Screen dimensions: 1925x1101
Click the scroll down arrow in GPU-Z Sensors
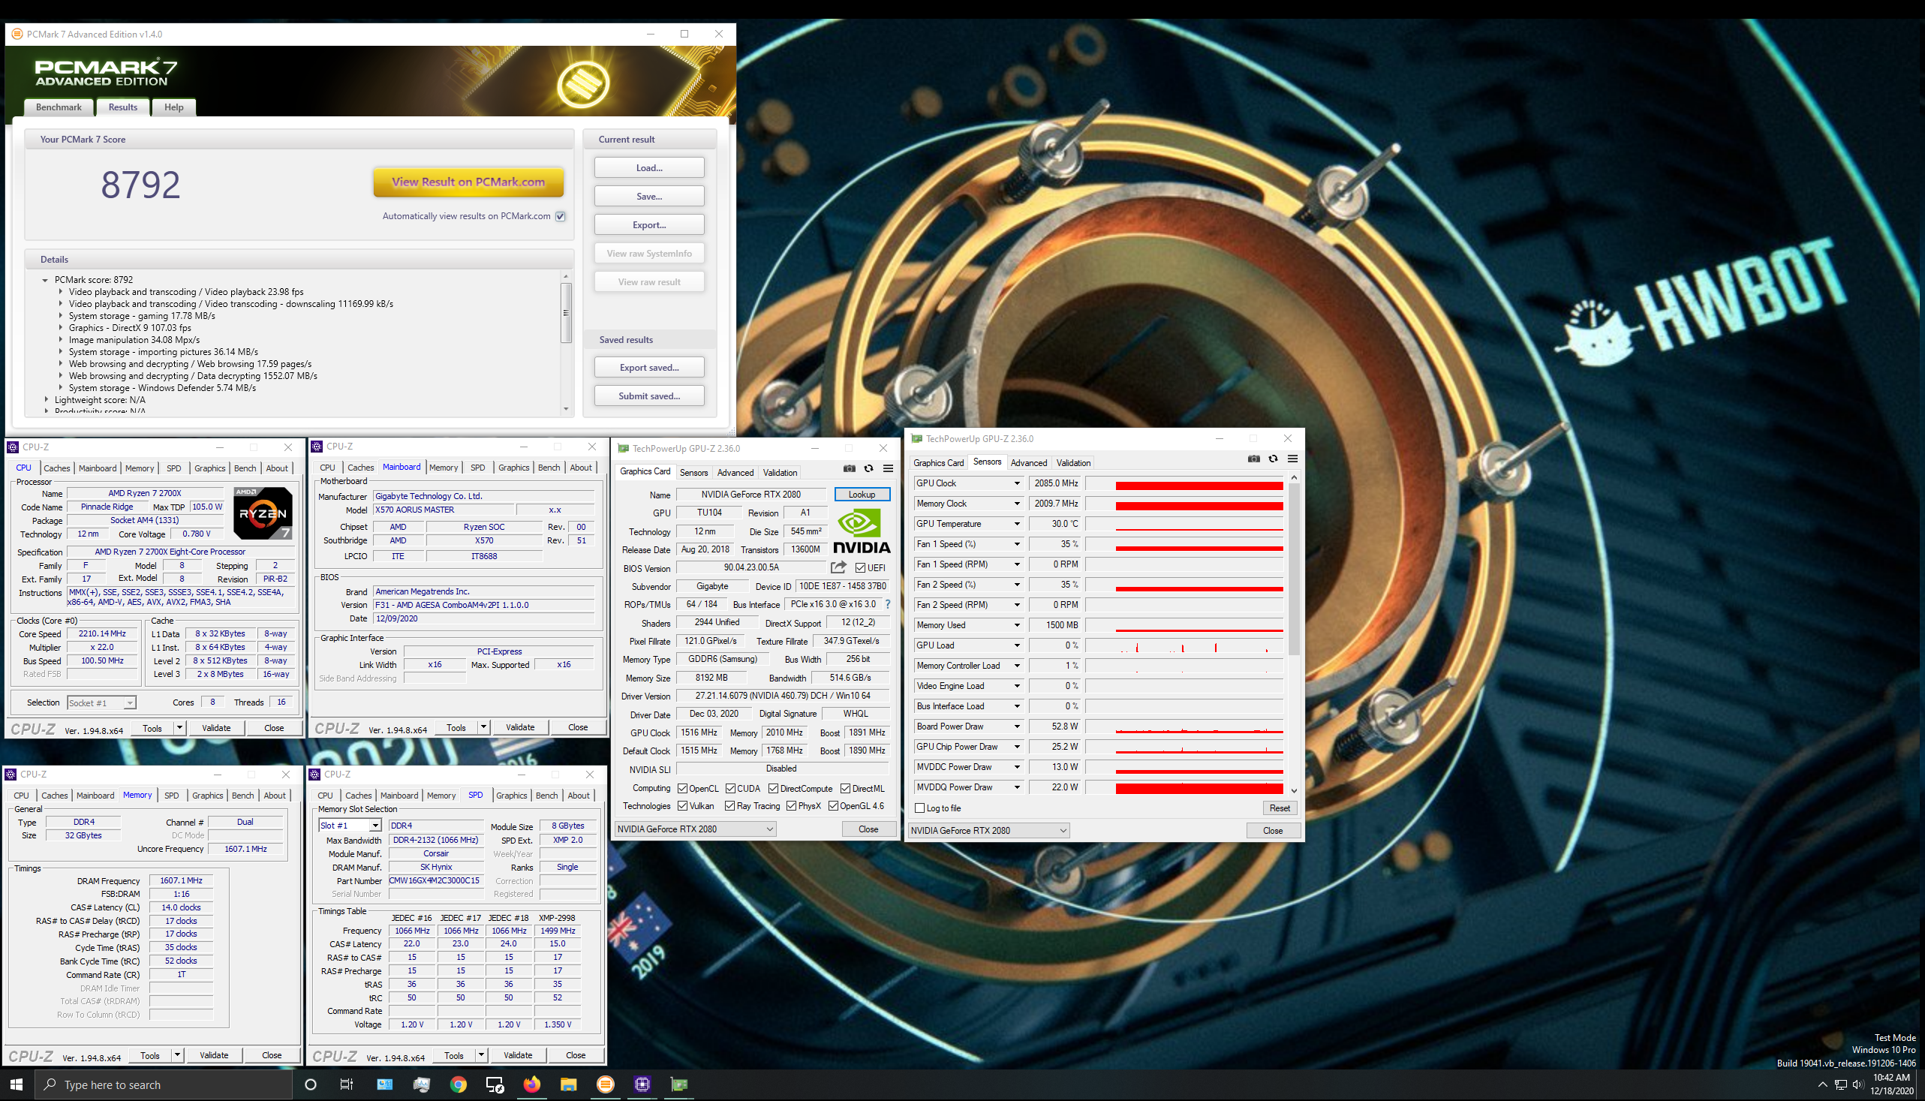point(1294,791)
